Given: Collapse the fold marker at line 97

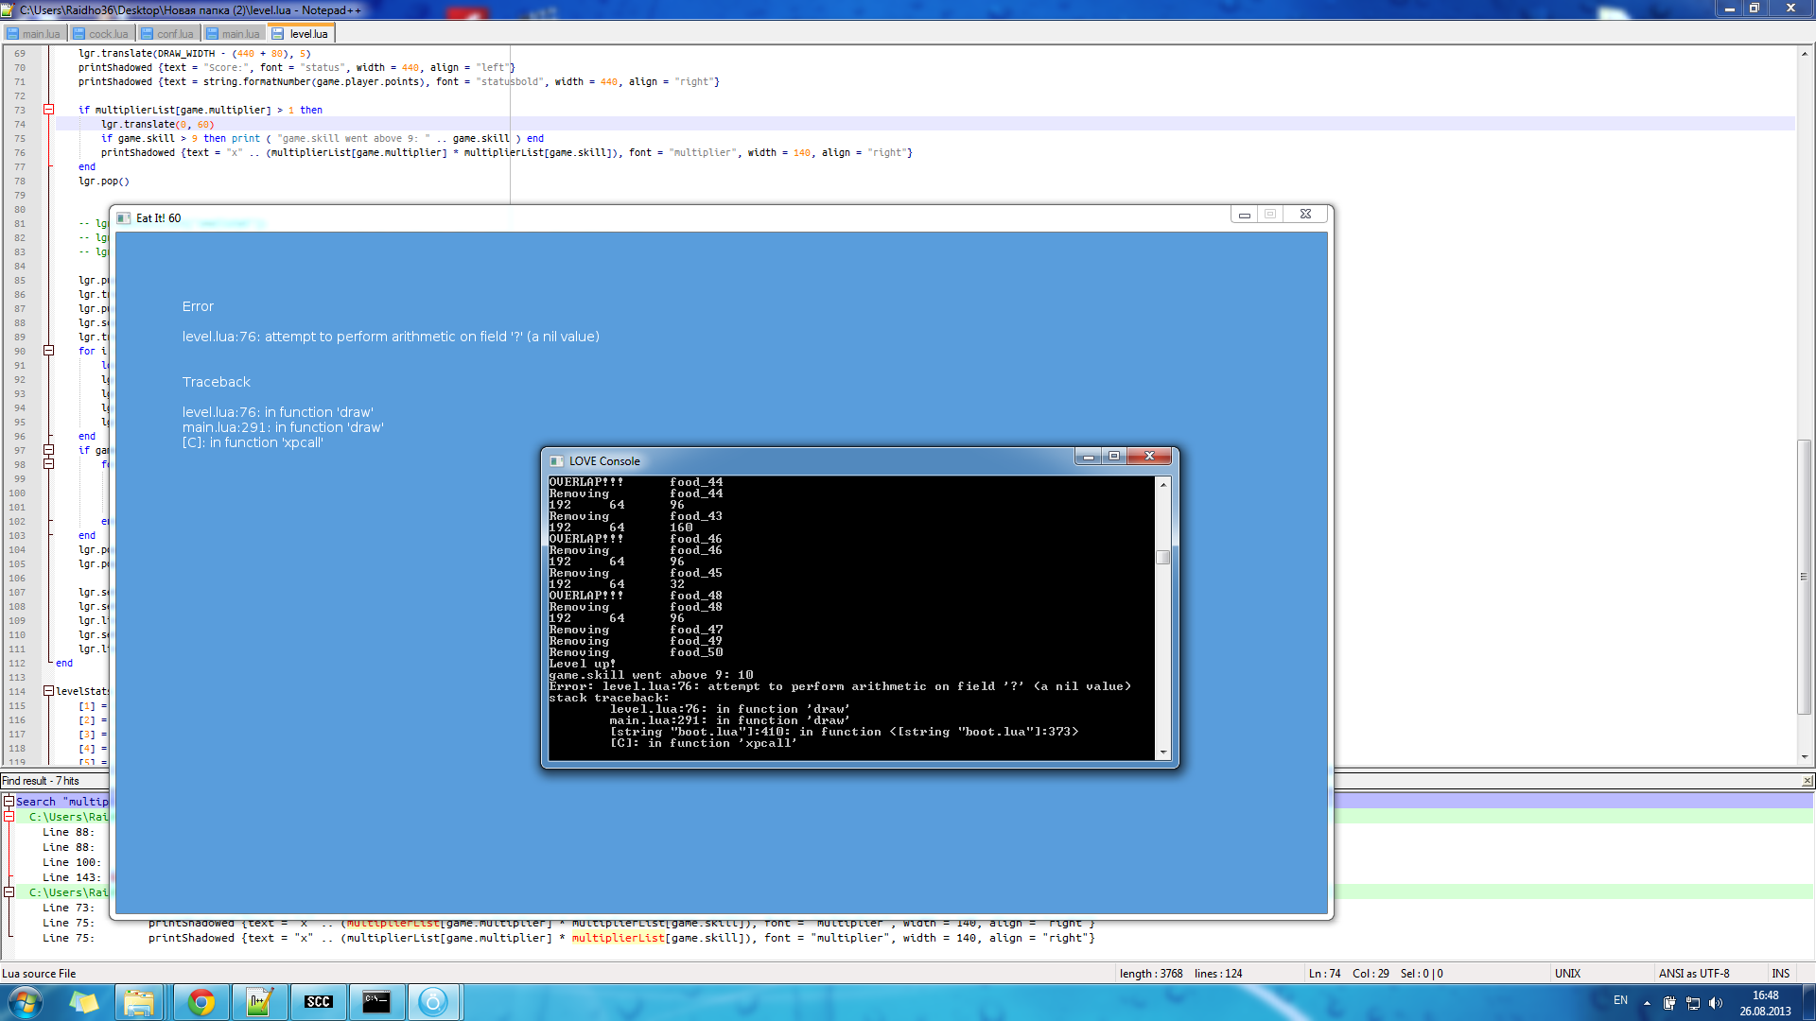Looking at the screenshot, I should 48,450.
